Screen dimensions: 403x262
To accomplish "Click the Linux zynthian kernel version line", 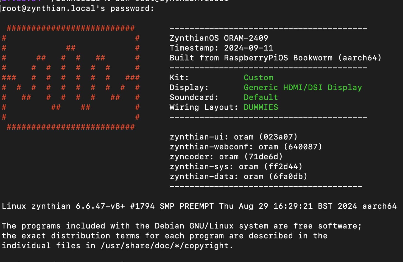I will (x=199, y=206).
